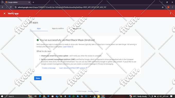Close the Verify app page with the X
This screenshot has height=98, width=175.
point(4,14)
